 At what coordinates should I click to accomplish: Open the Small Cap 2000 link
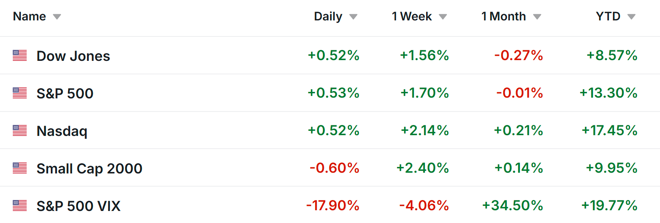coord(89,169)
